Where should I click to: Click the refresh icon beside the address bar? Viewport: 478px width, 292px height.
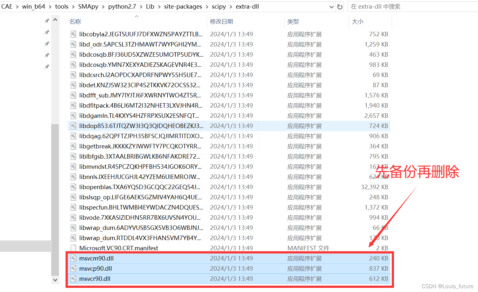(339, 6)
